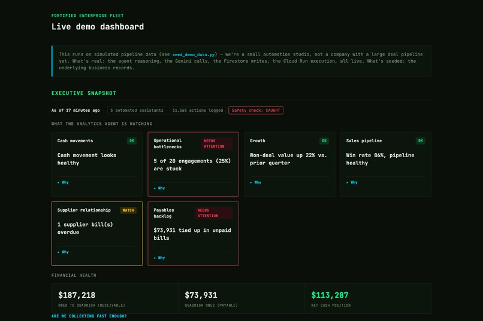Click NEEDS ATTENTION badge on Operational bottlenecks

coord(217,143)
